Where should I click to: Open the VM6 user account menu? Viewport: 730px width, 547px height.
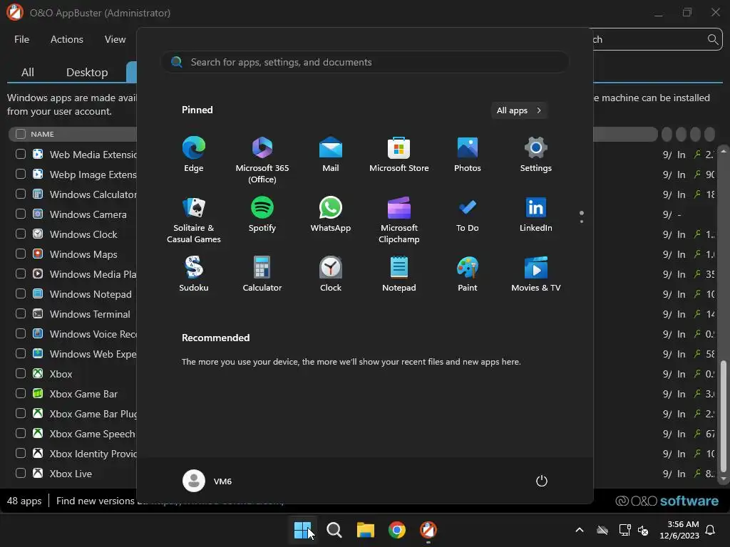coord(207,481)
